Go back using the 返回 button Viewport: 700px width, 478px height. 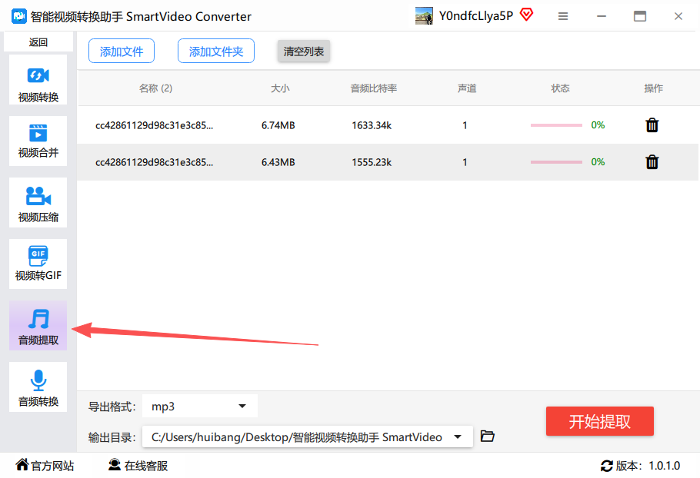38,42
